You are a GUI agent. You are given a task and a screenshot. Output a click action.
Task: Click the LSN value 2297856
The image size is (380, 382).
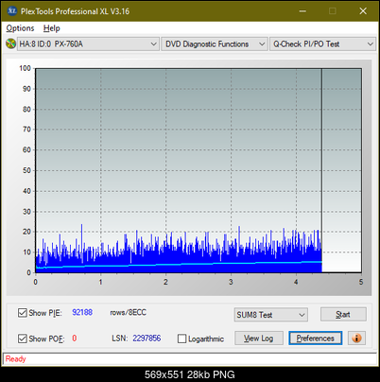147,339
